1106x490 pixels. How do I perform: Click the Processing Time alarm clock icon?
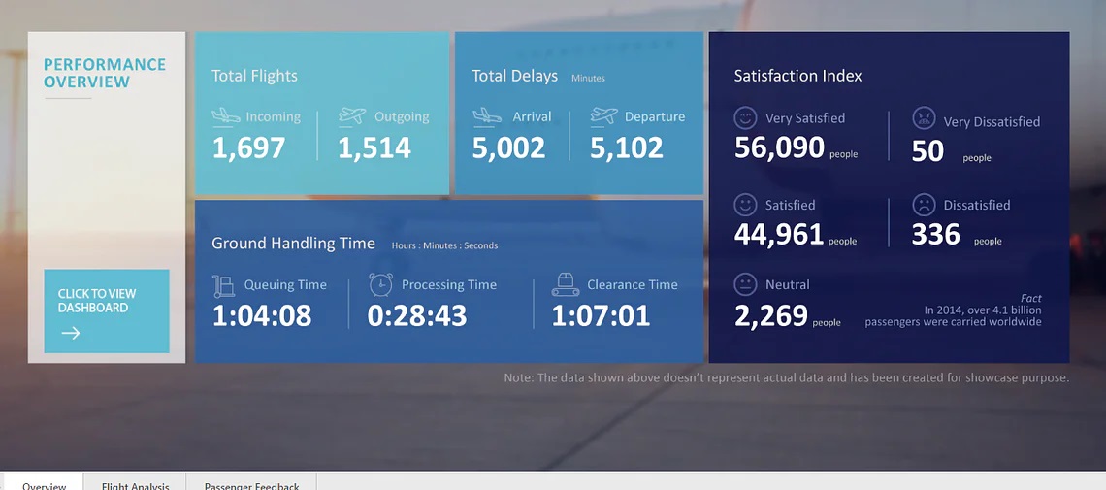point(381,284)
